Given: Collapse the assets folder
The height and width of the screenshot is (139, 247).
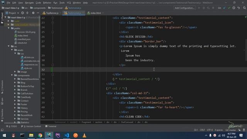Looking at the screenshot, I should pyautogui.click(x=12, y=50).
